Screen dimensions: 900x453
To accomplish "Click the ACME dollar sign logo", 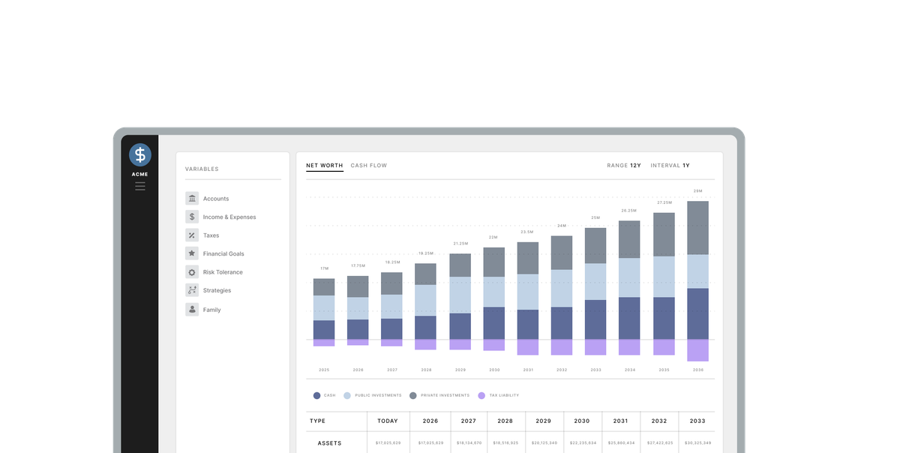I will [x=139, y=154].
